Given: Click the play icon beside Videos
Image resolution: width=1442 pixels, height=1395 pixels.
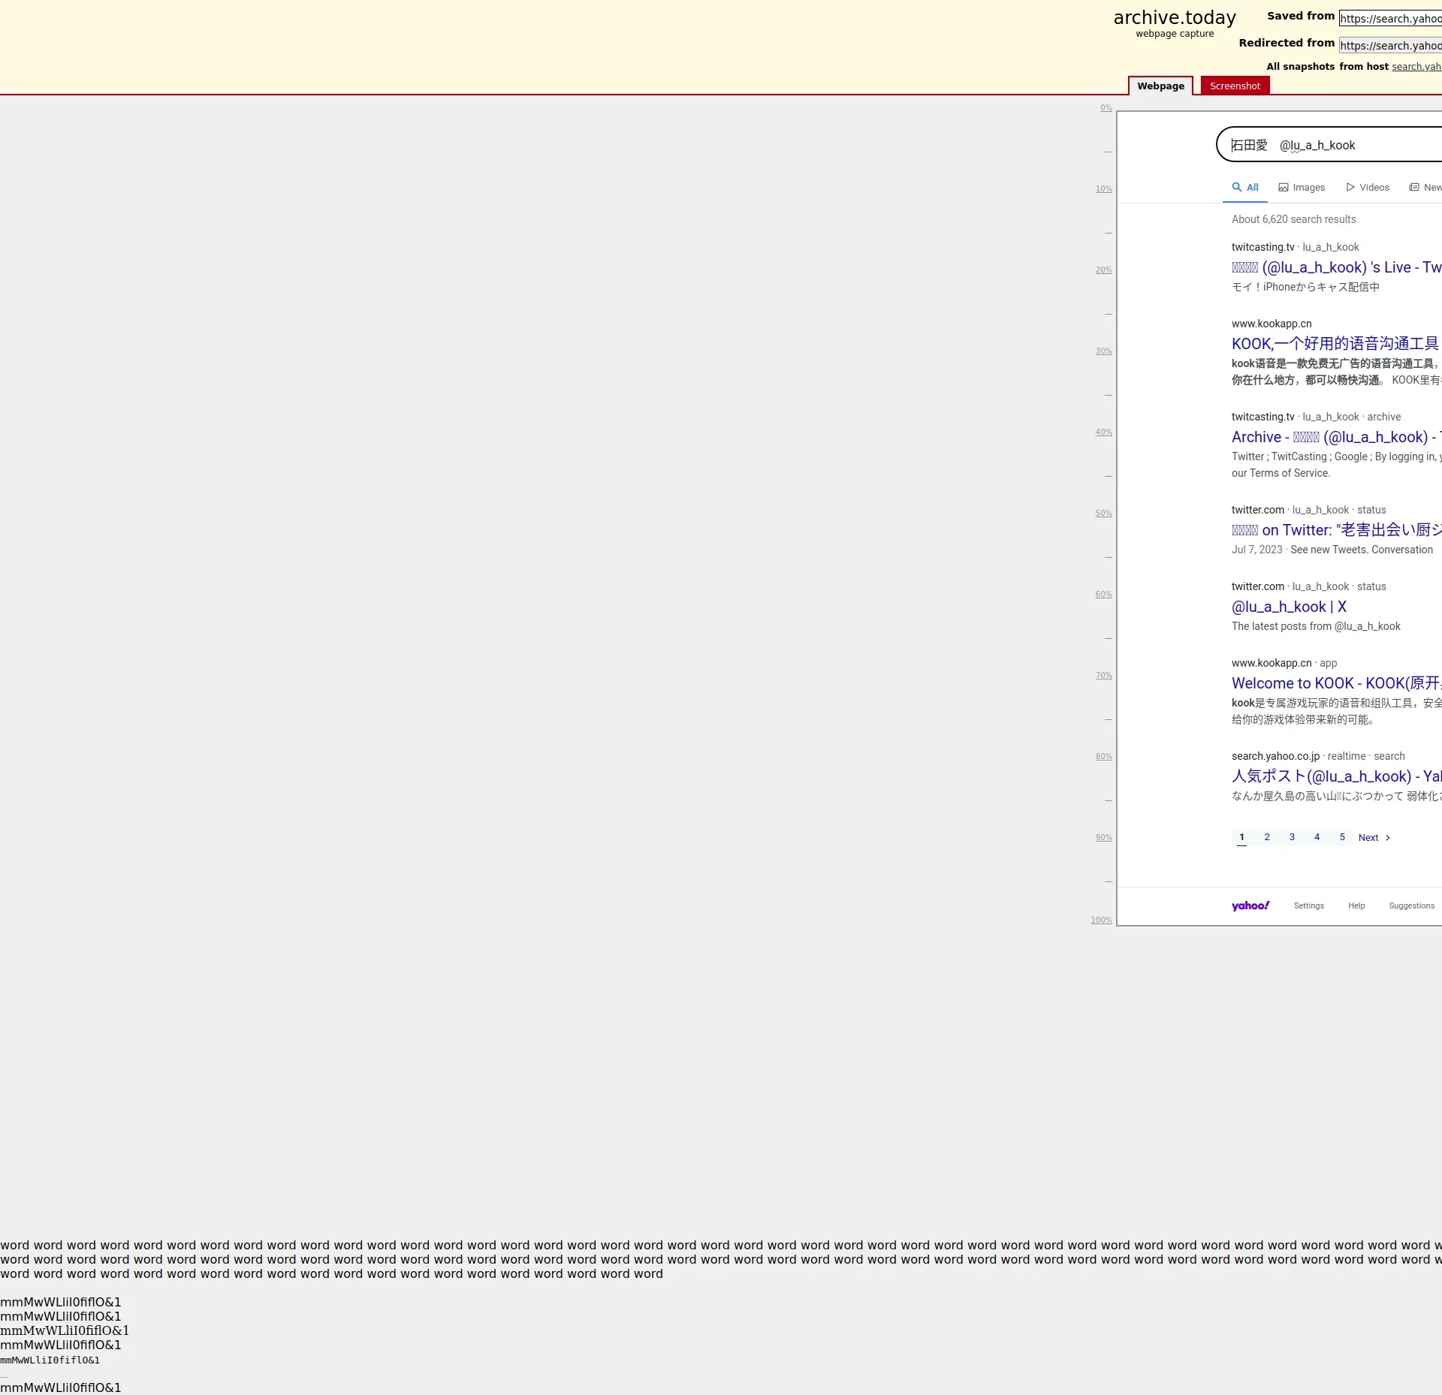Looking at the screenshot, I should (x=1350, y=187).
